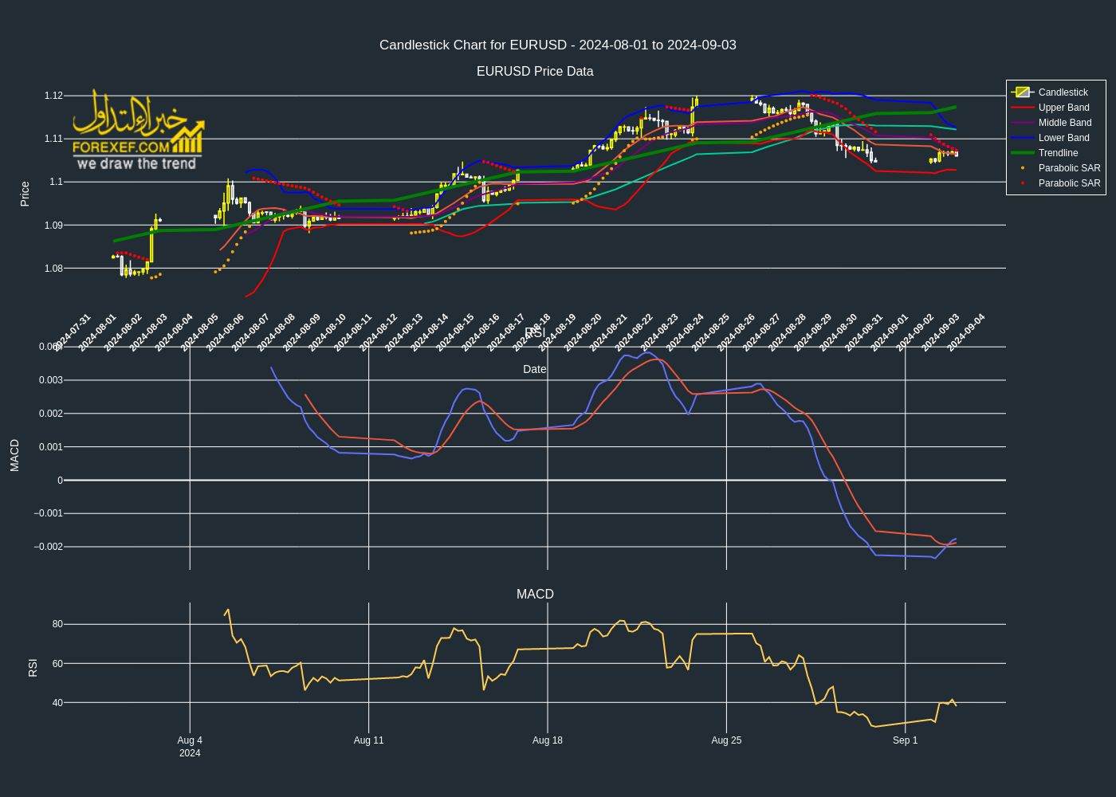The width and height of the screenshot is (1116, 797).
Task: Hide the Lower Band legend entry
Action: 1055,138
